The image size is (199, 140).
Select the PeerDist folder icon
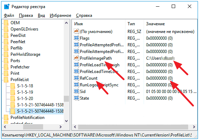[6, 35]
